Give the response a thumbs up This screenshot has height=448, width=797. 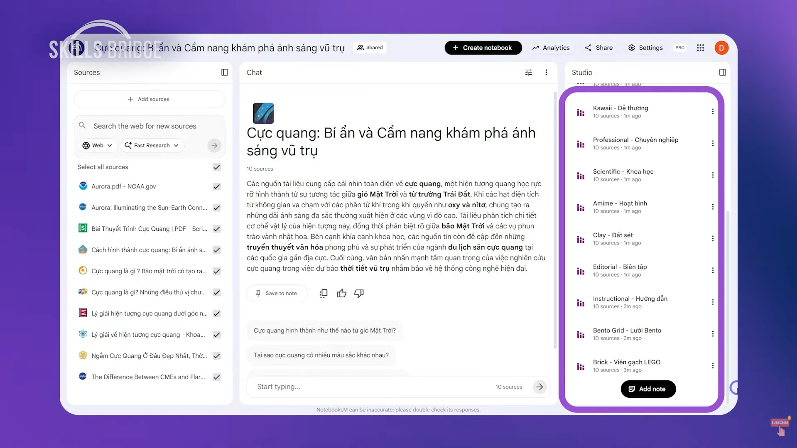click(x=341, y=293)
